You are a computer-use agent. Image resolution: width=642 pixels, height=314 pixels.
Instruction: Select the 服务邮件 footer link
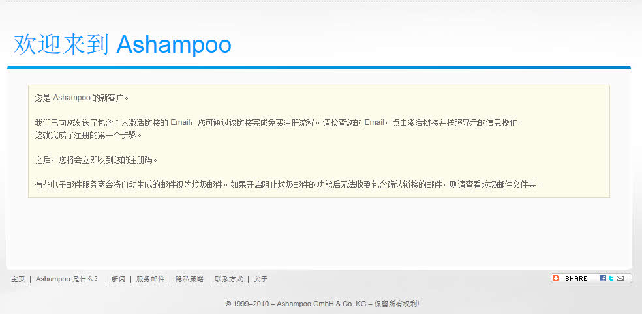[x=150, y=279]
